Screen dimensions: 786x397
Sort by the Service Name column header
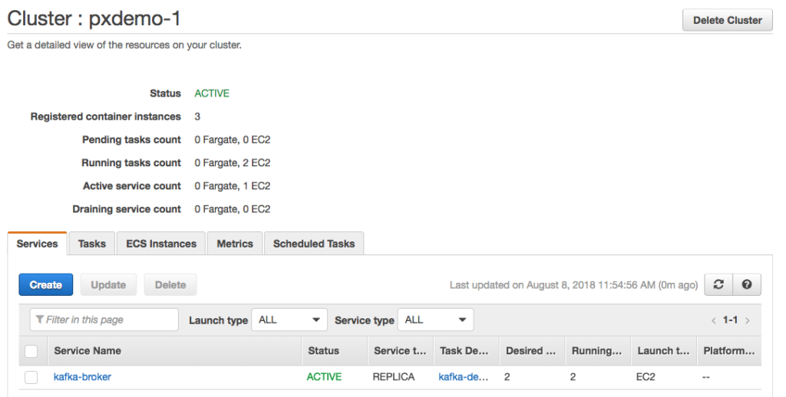tap(88, 351)
